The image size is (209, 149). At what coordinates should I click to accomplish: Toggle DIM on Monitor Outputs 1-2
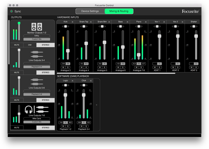30,45
